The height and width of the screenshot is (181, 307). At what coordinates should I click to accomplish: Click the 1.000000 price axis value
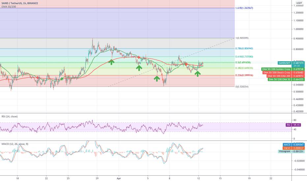click(x=298, y=29)
